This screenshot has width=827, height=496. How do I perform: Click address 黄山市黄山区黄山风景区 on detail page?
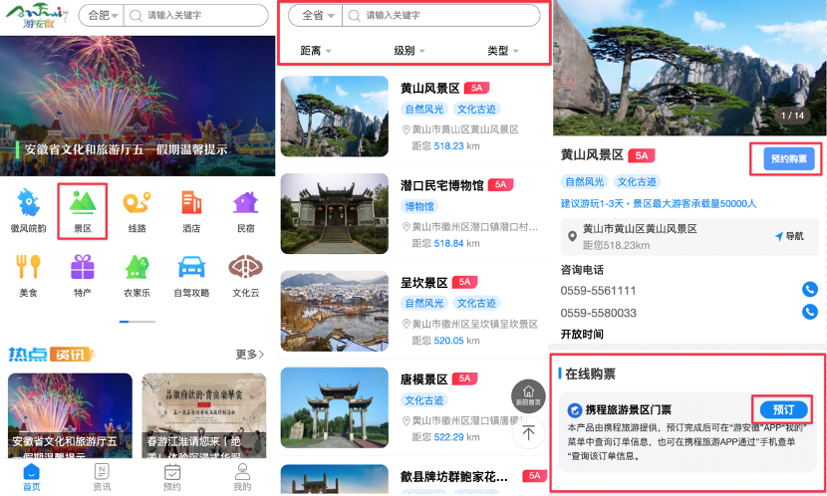coord(640,229)
